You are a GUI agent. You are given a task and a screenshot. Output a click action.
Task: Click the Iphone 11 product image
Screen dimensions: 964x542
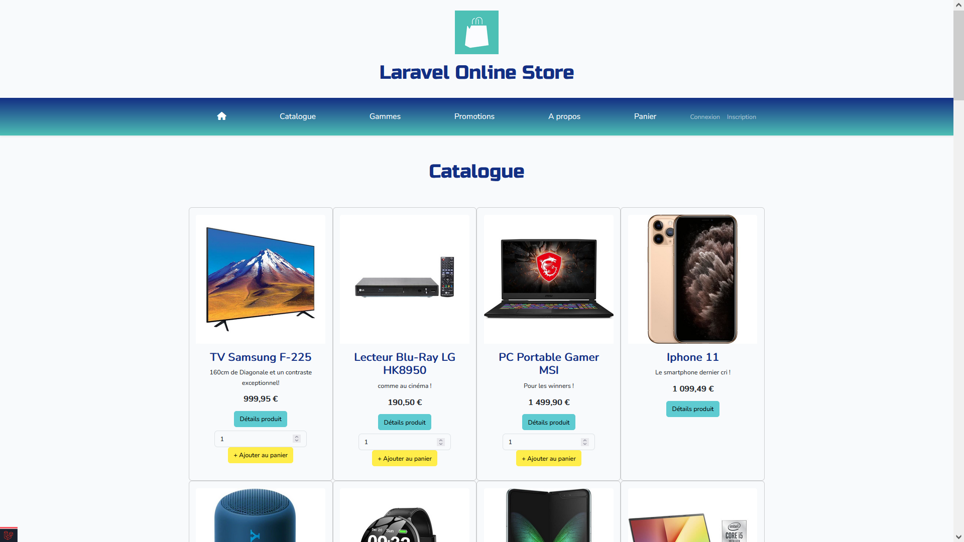692,278
